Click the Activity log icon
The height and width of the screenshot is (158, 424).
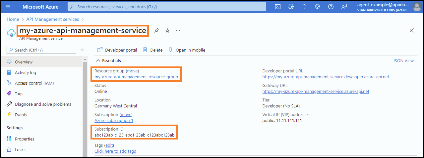(9, 72)
